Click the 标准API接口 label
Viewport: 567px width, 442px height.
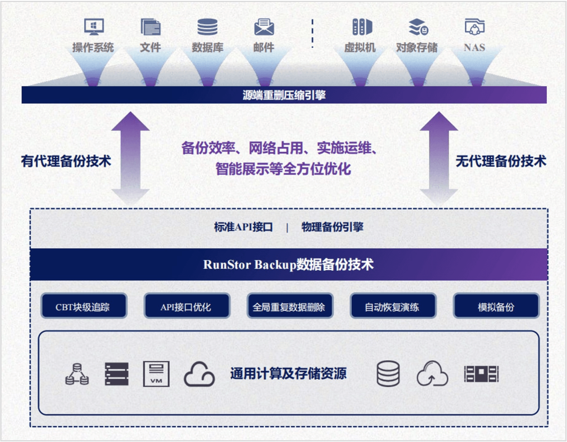pyautogui.click(x=244, y=227)
